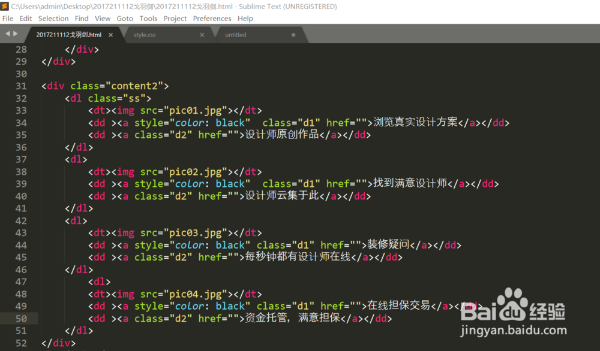Click the "d1" class value on line 34
The width and height of the screenshot is (600, 351).
click(x=308, y=123)
